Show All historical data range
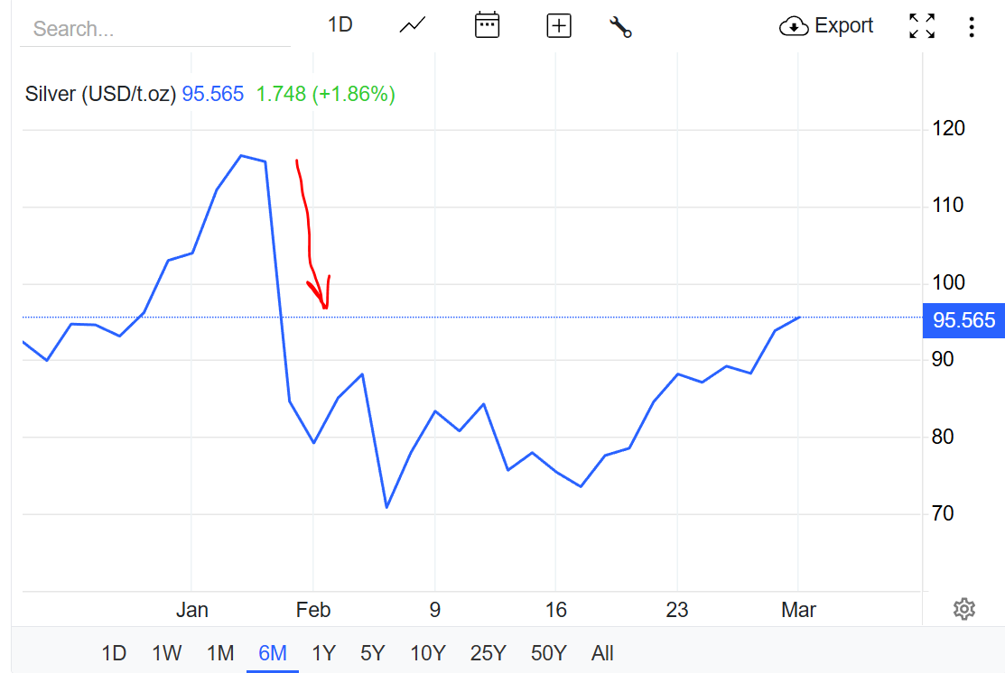The image size is (1005, 673). click(602, 653)
